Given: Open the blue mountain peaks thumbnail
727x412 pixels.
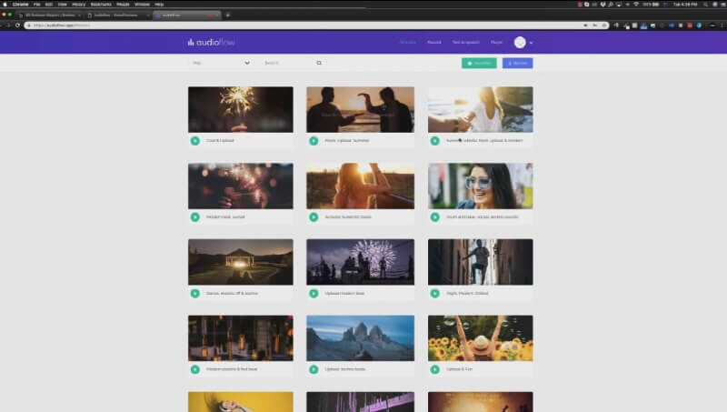Looking at the screenshot, I should [x=360, y=338].
